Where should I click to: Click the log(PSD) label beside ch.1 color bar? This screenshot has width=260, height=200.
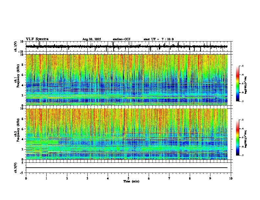pyautogui.click(x=246, y=85)
